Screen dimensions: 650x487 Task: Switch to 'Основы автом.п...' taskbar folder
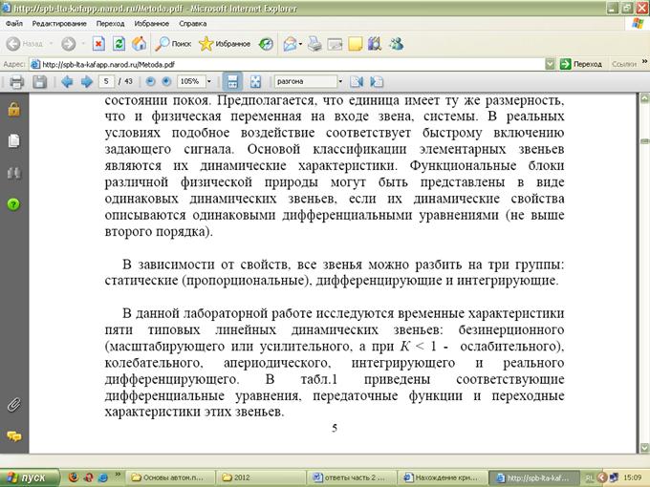(170, 477)
